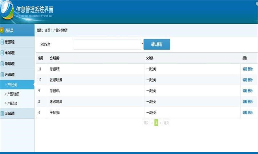Click the globe logo in header

(x=7, y=10)
